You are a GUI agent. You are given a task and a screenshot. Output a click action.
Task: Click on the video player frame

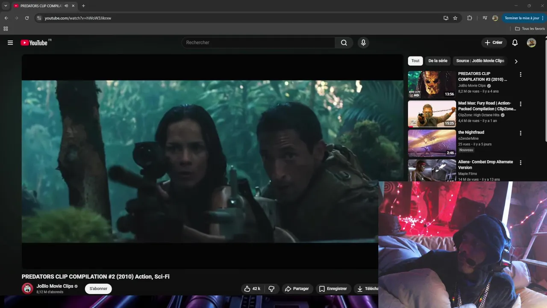pos(212,162)
